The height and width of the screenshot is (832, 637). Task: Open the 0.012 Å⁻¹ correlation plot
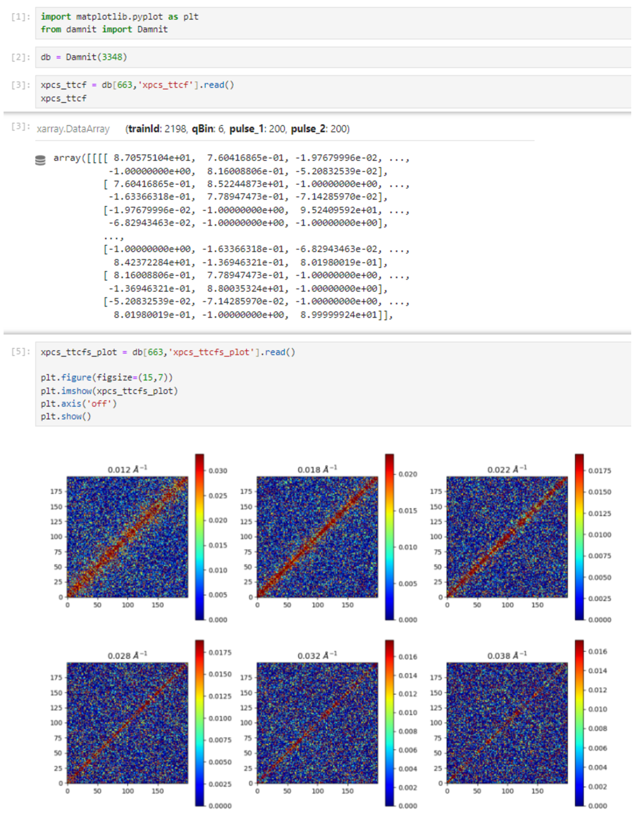coord(127,537)
